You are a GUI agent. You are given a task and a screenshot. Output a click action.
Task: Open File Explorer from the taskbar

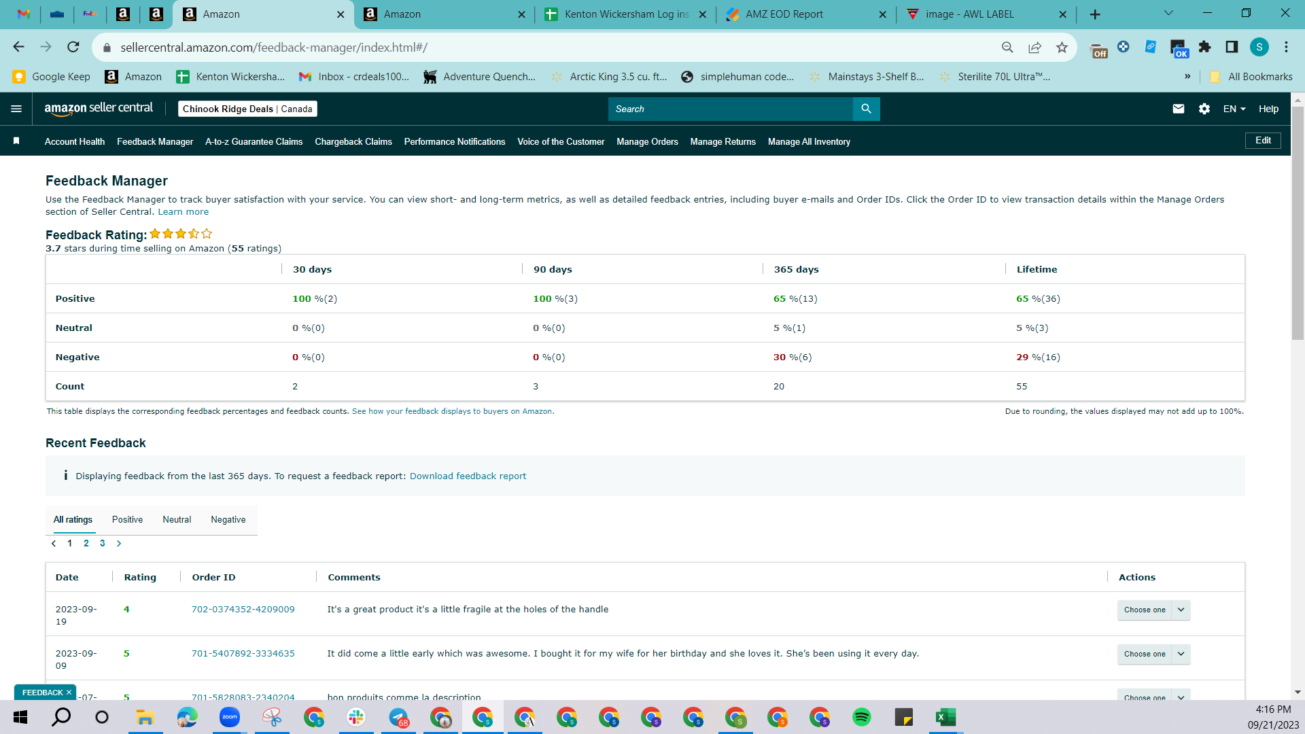[x=145, y=717]
